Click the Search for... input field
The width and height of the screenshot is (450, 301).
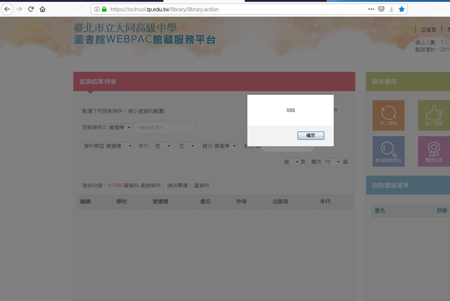pos(165,127)
